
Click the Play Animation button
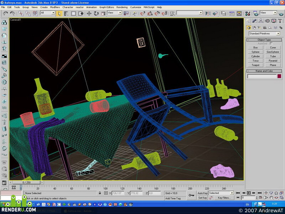(x=248, y=193)
